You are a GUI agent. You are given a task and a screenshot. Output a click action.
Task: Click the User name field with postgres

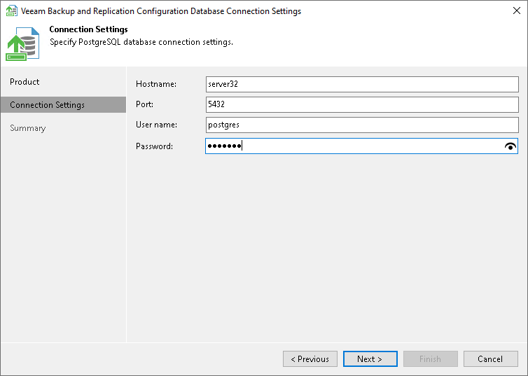(x=362, y=125)
